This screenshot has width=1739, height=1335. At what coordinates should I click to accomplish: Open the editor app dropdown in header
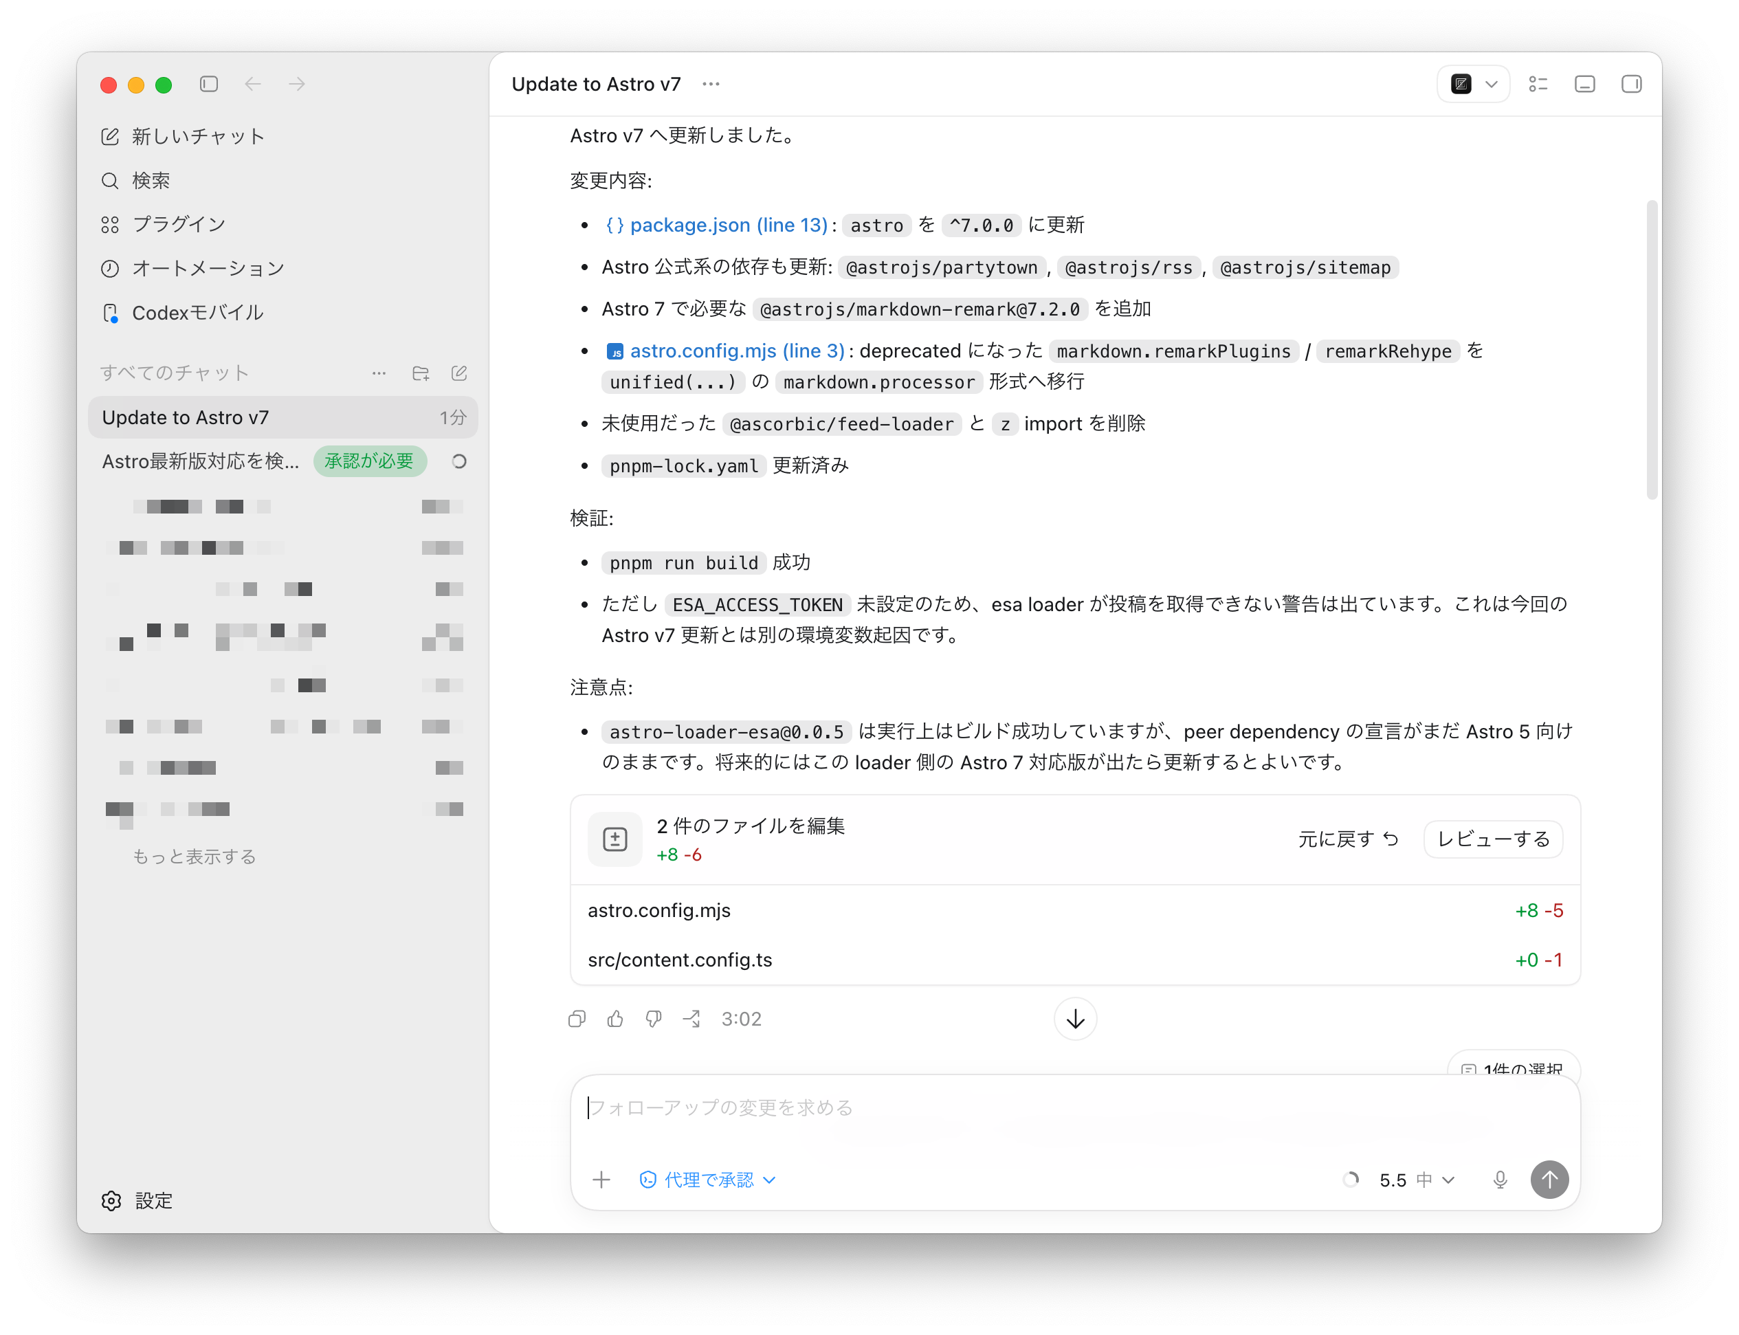(1474, 85)
